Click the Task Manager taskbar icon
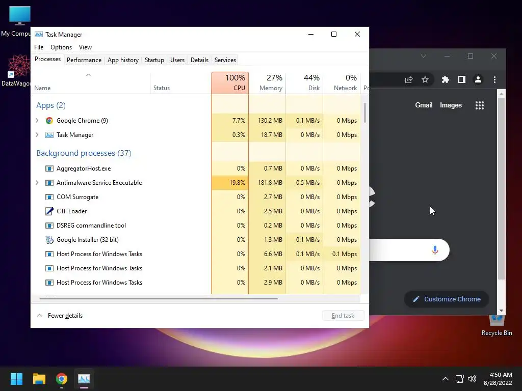Image resolution: width=522 pixels, height=391 pixels. 84,379
